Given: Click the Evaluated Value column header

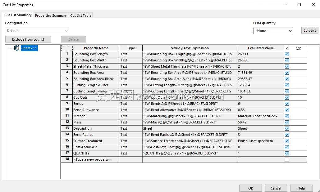Looking at the screenshot, I should pyautogui.click(x=261, y=48).
